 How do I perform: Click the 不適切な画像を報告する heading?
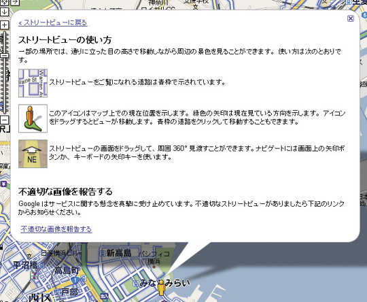tap(65, 192)
